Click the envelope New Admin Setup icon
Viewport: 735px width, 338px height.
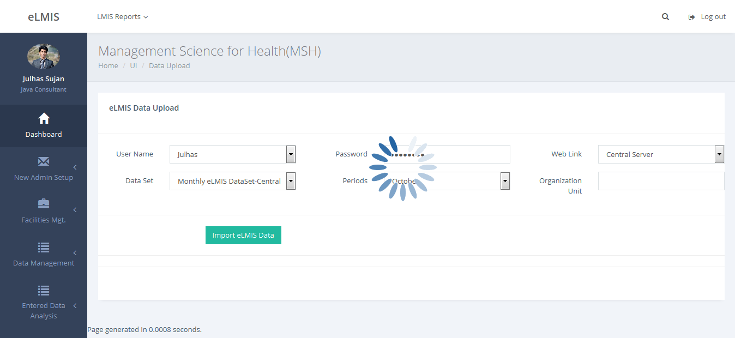pyautogui.click(x=44, y=161)
